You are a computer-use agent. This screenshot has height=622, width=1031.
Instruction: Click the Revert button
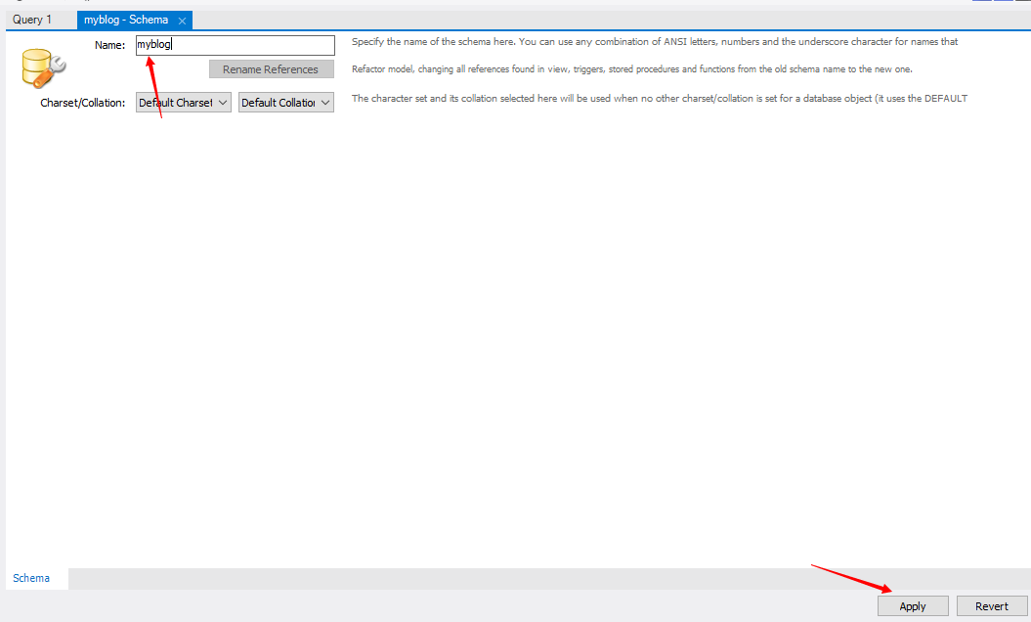point(992,606)
